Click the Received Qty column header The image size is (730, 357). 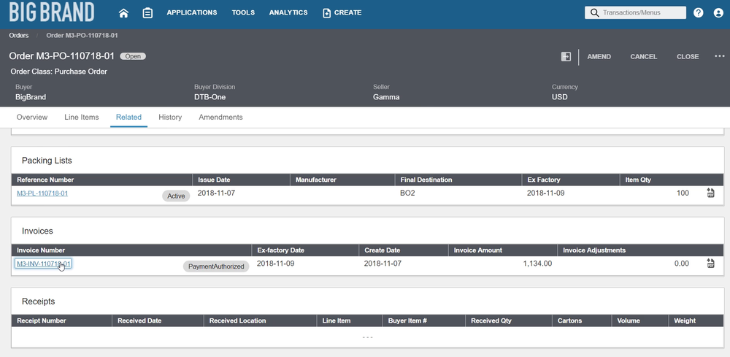[508, 320]
